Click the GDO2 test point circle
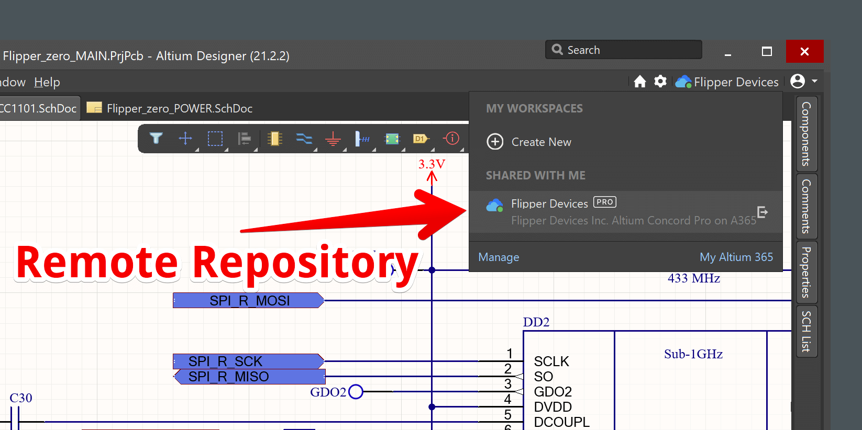The height and width of the screenshot is (430, 862). [x=356, y=391]
